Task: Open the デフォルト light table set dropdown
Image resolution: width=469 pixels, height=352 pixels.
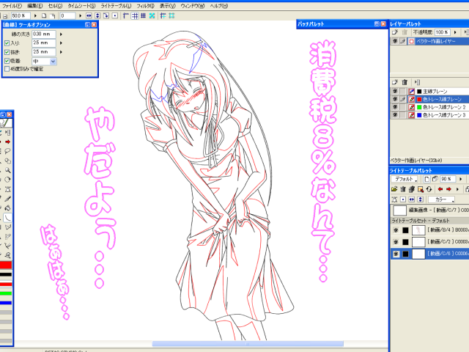Action: (x=405, y=178)
